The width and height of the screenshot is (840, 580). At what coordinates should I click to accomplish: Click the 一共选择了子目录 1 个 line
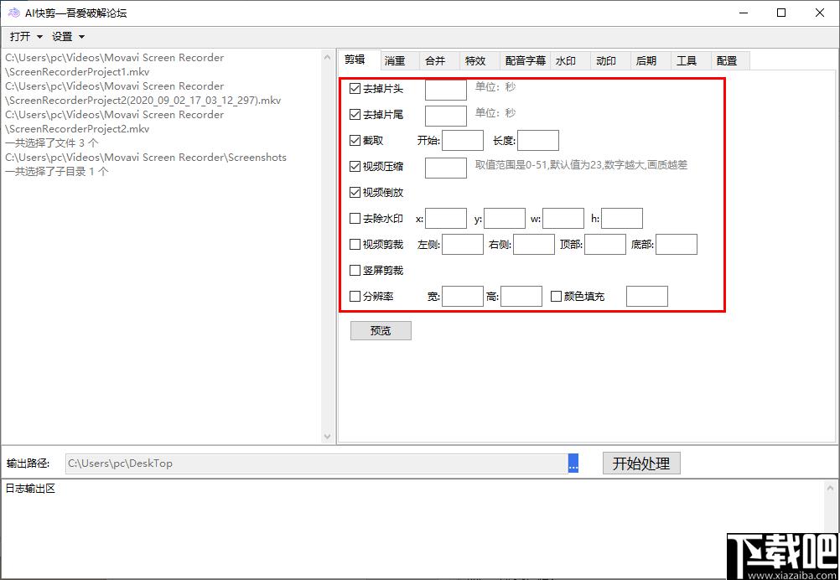pyautogui.click(x=57, y=171)
